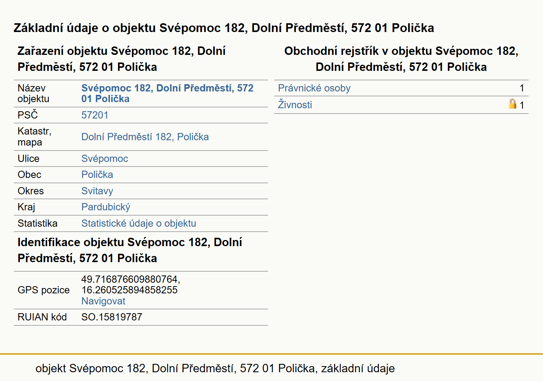Select the Svépomoc street link
This screenshot has height=381, width=543.
coord(105,158)
